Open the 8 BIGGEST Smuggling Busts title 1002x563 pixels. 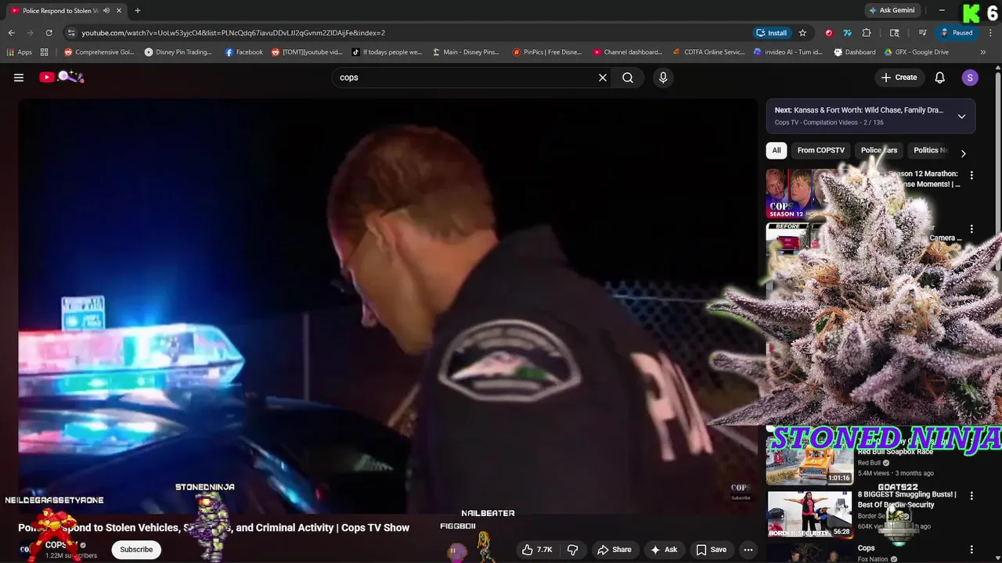tap(906, 500)
